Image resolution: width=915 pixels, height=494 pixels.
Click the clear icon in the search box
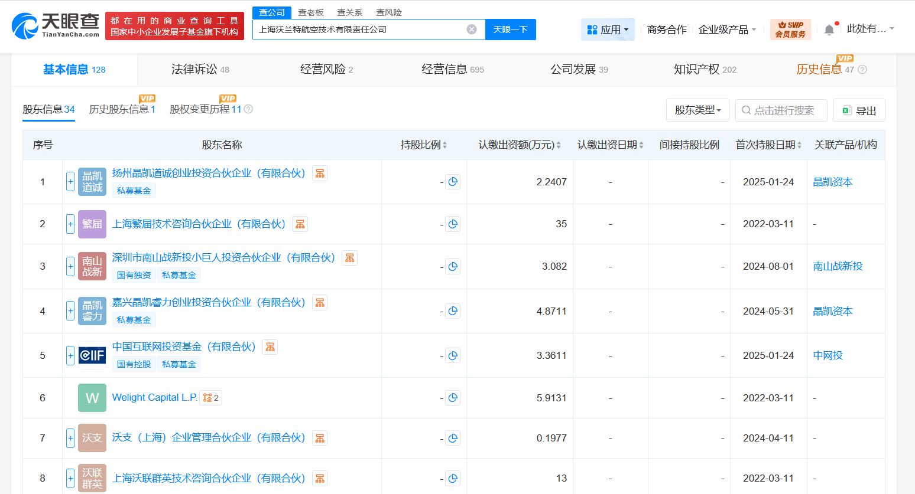point(471,29)
